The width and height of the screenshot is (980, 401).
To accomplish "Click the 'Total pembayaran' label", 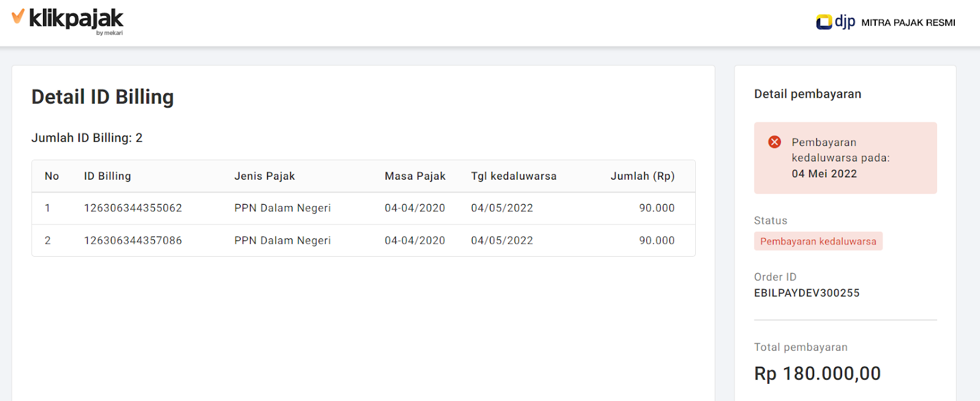I will (x=801, y=347).
